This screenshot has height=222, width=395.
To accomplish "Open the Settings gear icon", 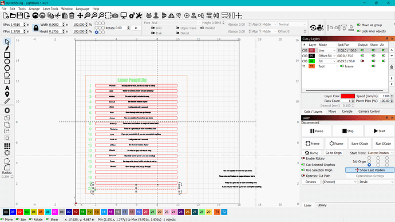I will (132, 15).
